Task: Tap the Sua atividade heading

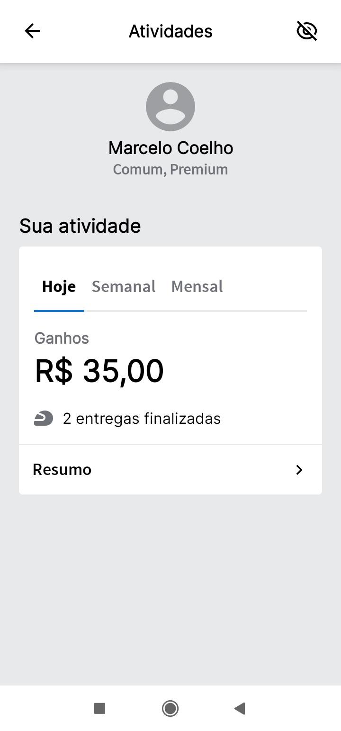Action: click(80, 226)
